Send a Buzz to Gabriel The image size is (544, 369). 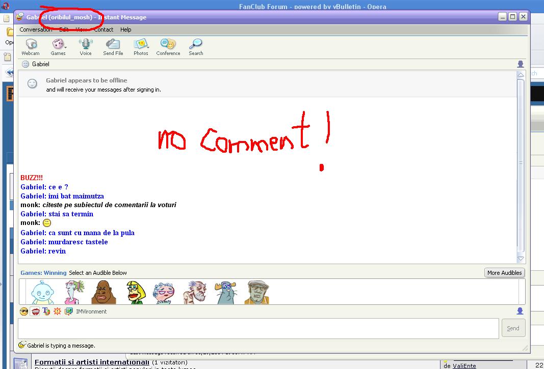(57, 311)
